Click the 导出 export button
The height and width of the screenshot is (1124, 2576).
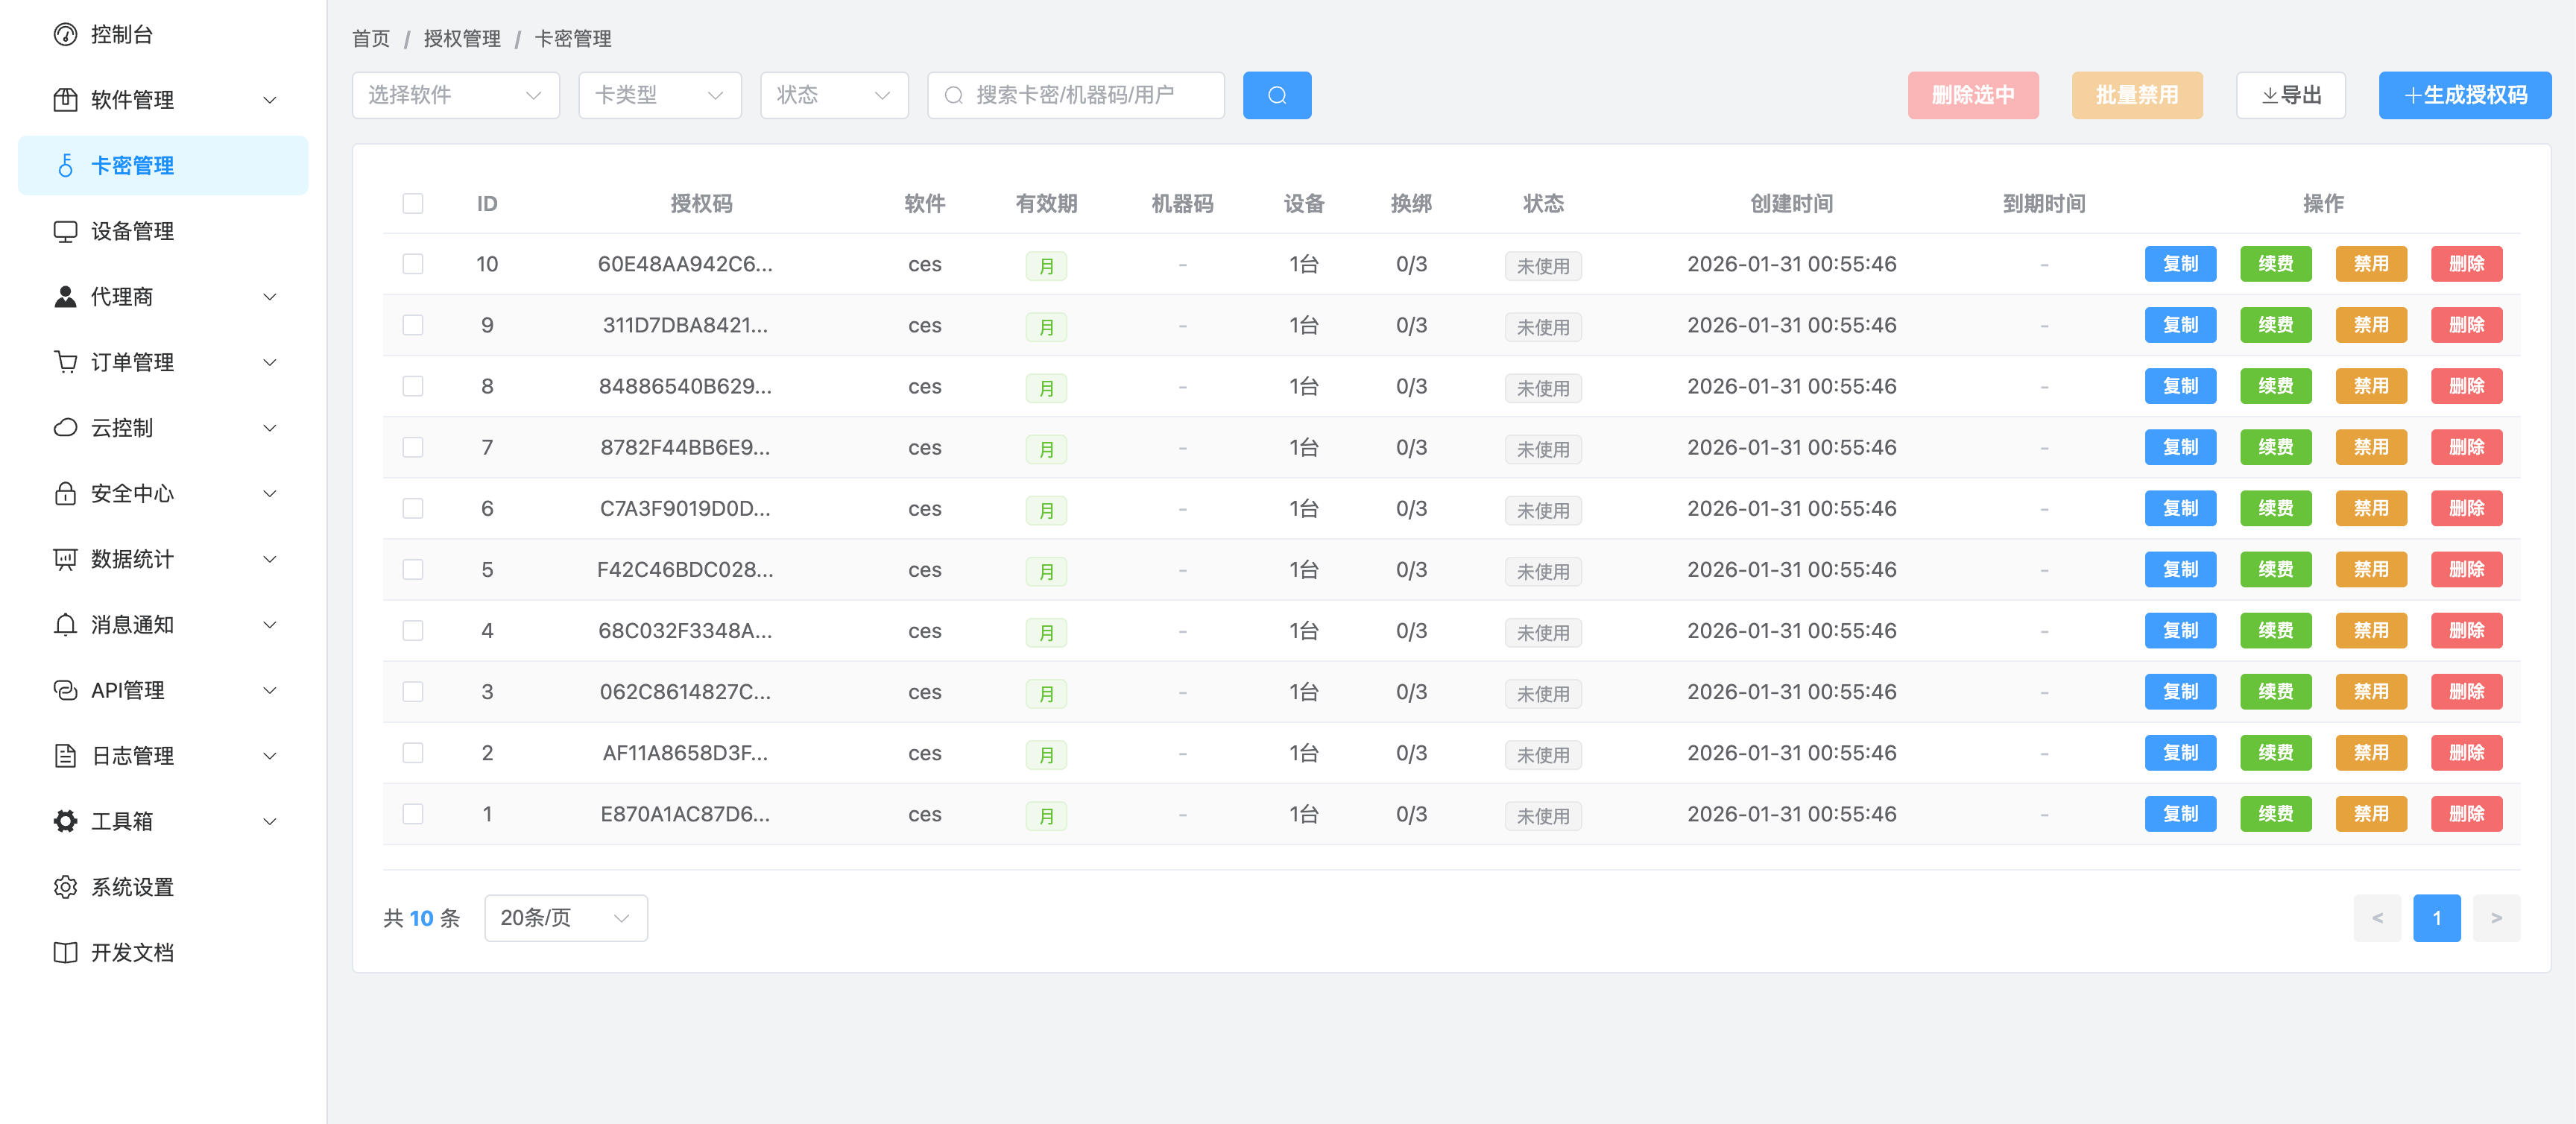(x=2290, y=95)
